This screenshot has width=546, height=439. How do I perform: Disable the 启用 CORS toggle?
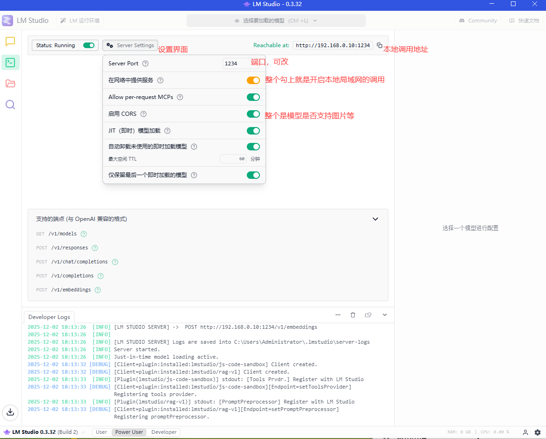[253, 114]
